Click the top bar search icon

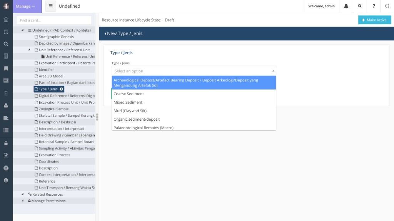click(x=360, y=6)
